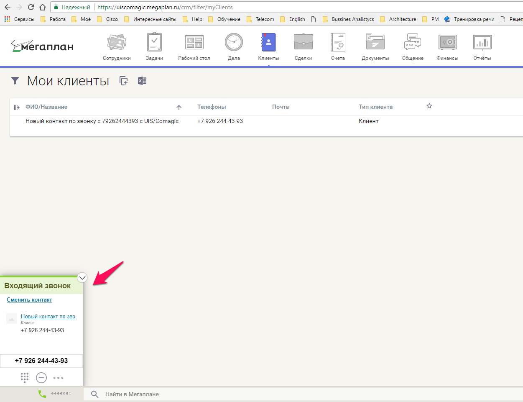Open the dial pad in call widget

(25, 378)
